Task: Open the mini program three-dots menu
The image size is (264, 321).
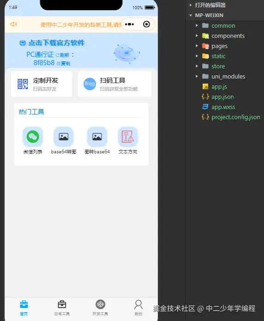Action: [x=129, y=24]
